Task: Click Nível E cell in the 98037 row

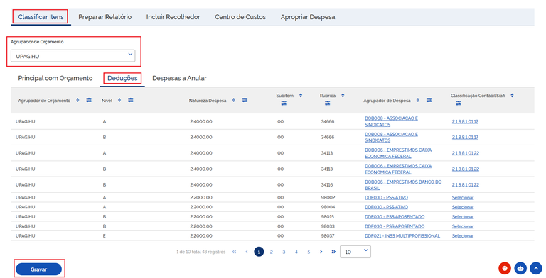Action: click(104, 235)
